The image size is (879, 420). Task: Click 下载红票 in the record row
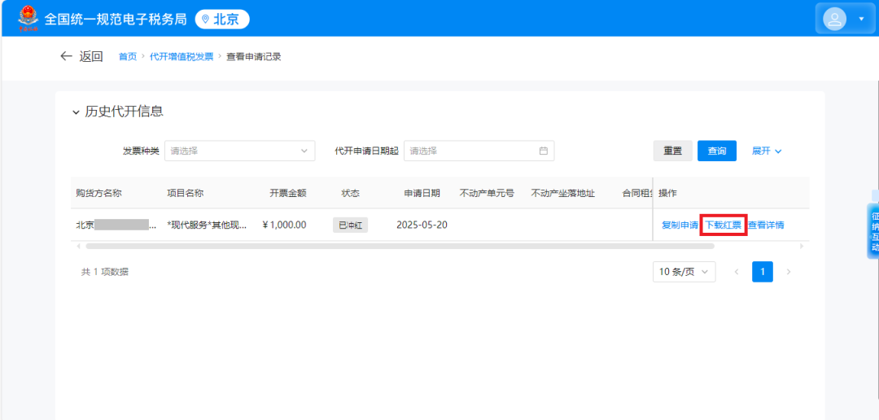coord(724,225)
